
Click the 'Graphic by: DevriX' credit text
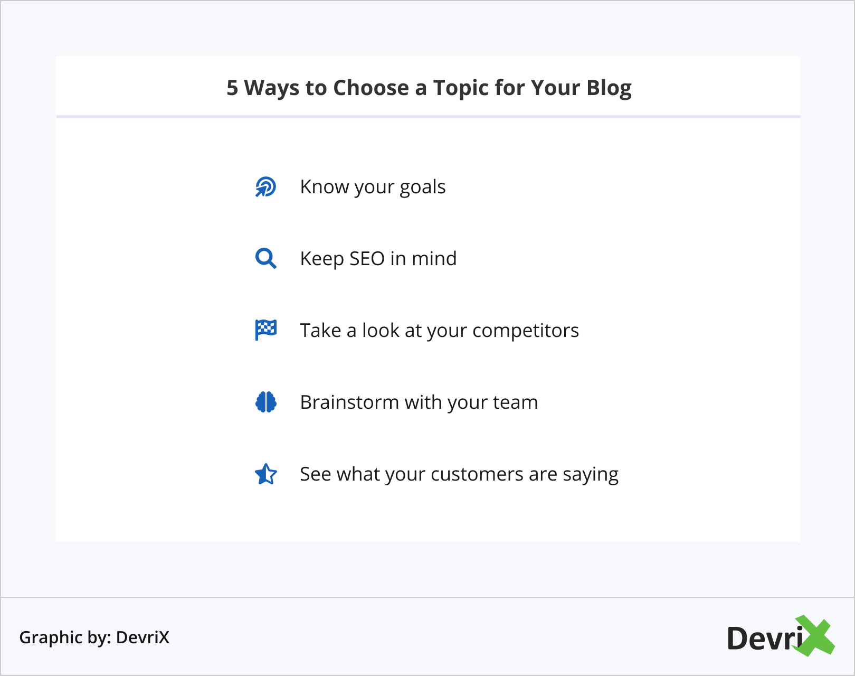click(x=94, y=637)
